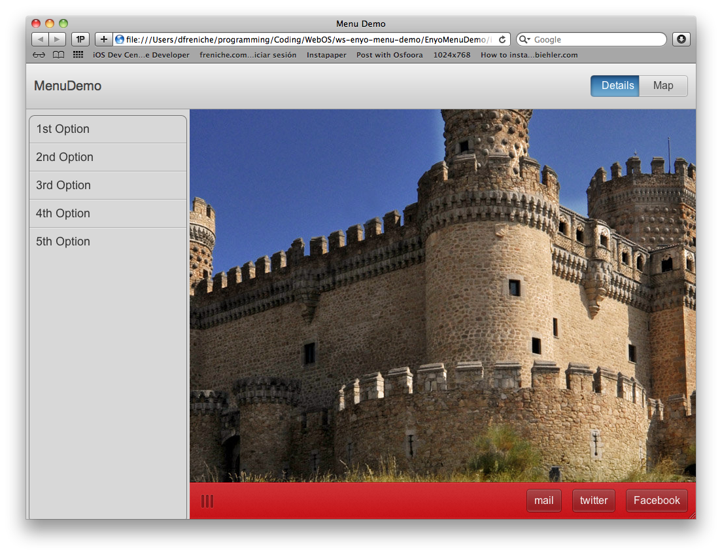Image resolution: width=722 pixels, height=555 pixels.
Task: Select 1st Option in the sidebar
Action: pos(108,129)
